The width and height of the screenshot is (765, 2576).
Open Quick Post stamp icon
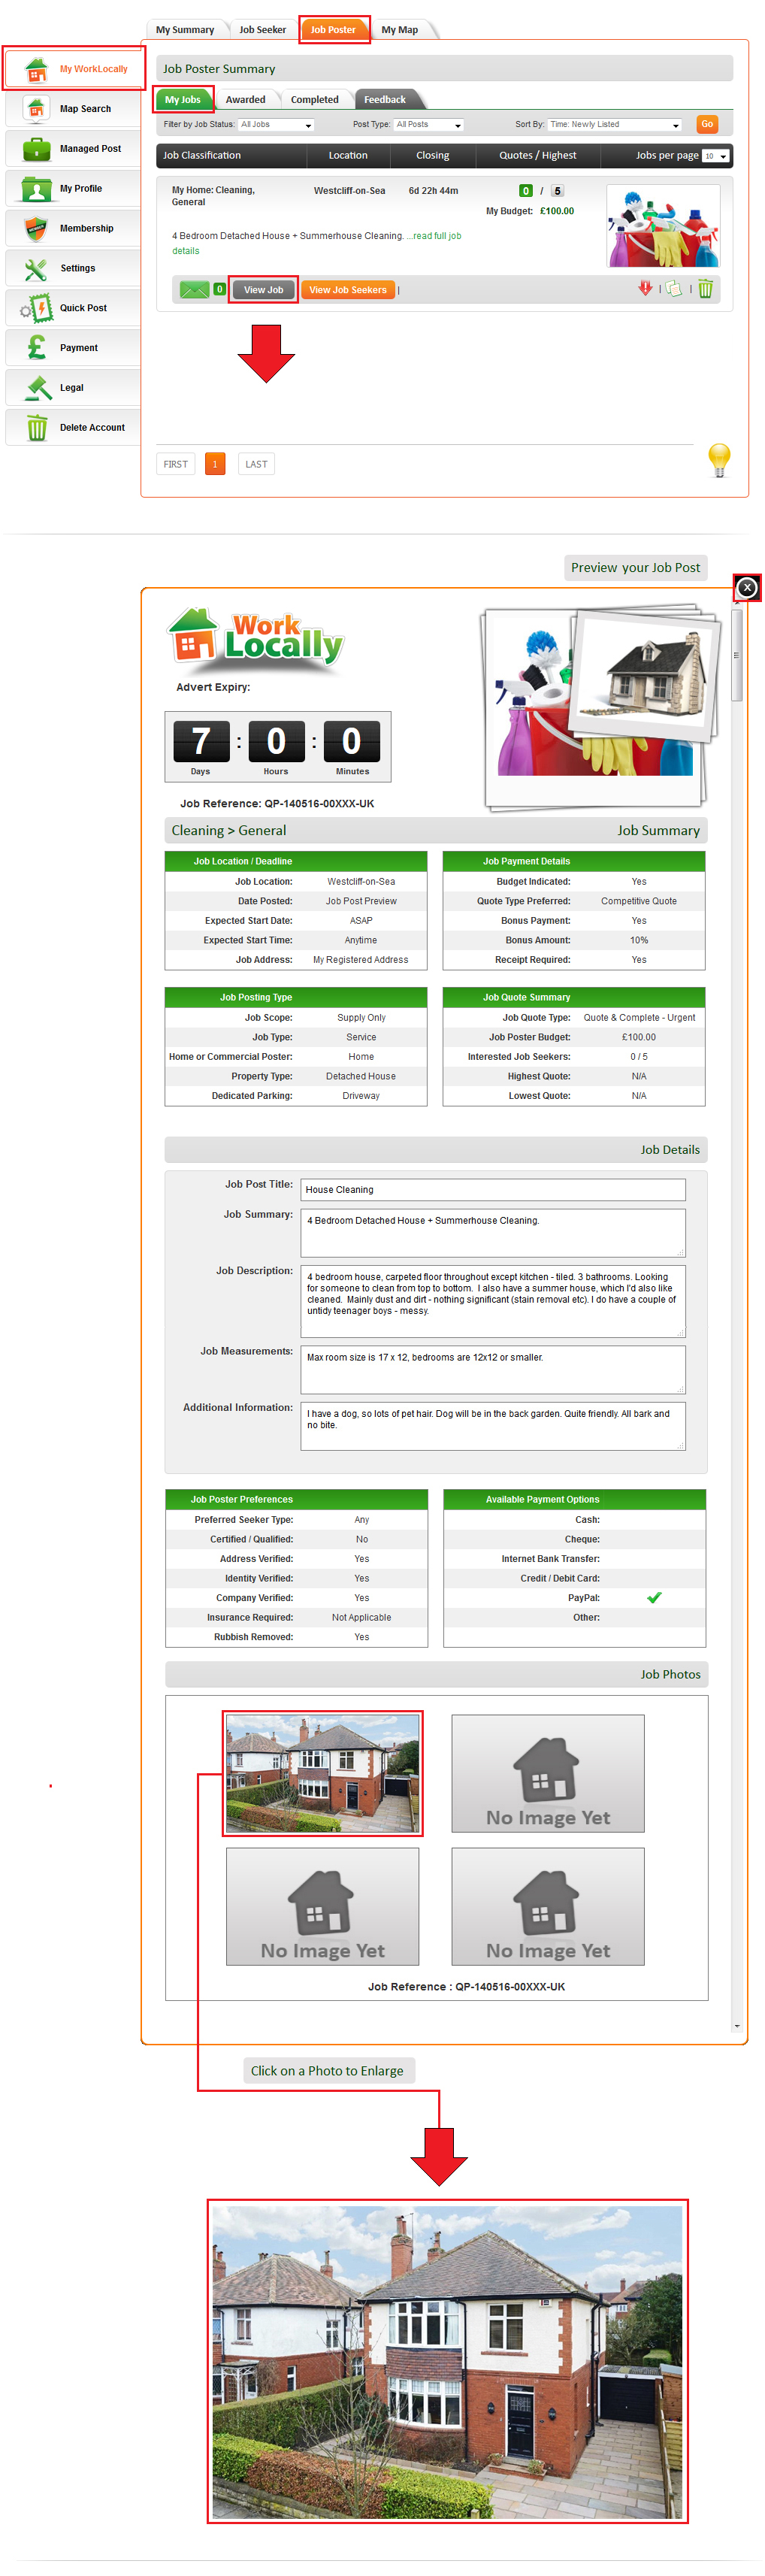click(36, 308)
